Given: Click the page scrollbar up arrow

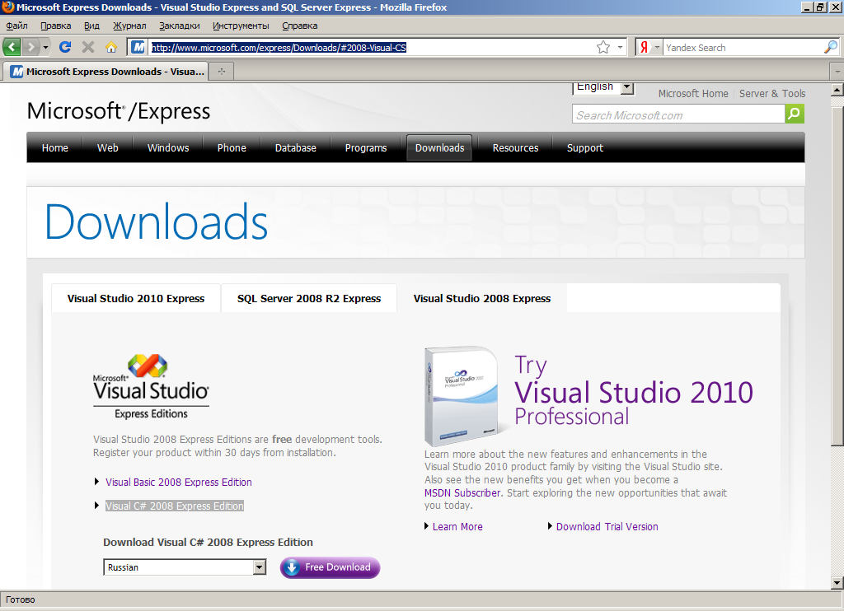Looking at the screenshot, I should (837, 90).
